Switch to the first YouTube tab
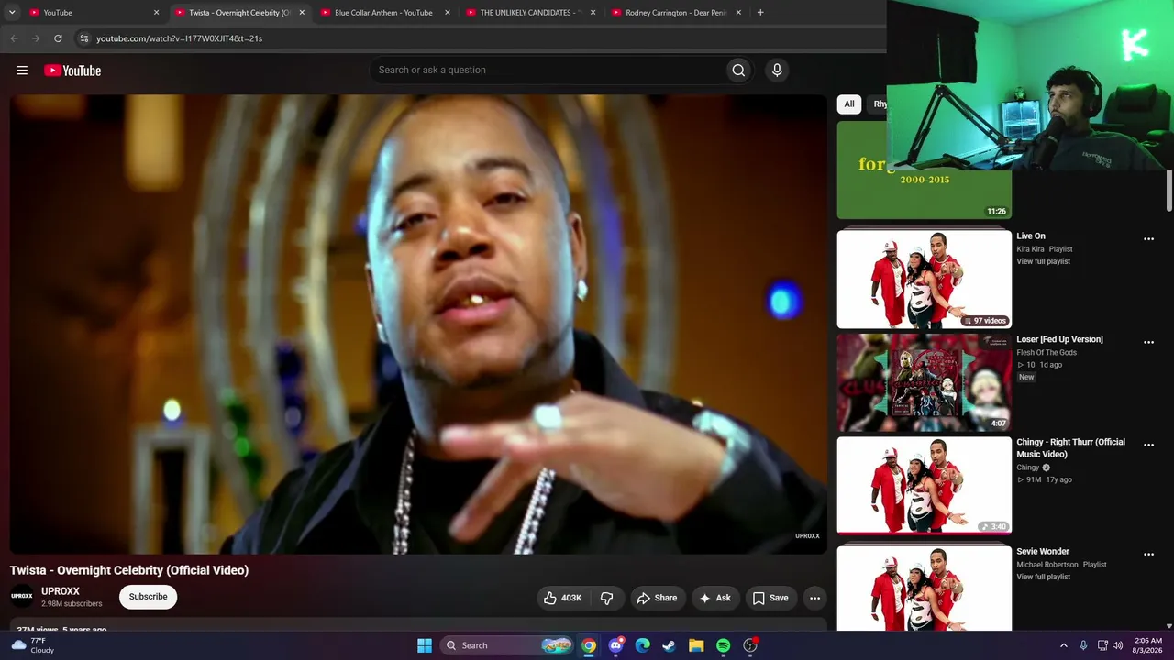Viewport: 1174px width, 660px height. (x=93, y=13)
